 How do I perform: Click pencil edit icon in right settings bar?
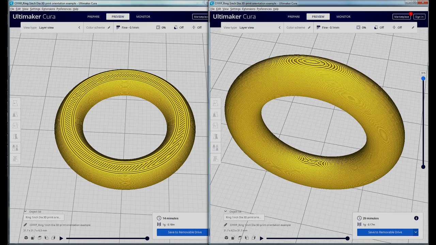(413, 28)
